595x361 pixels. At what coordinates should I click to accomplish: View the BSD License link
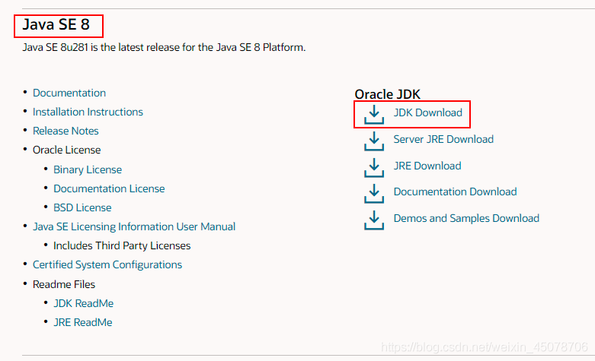[82, 207]
